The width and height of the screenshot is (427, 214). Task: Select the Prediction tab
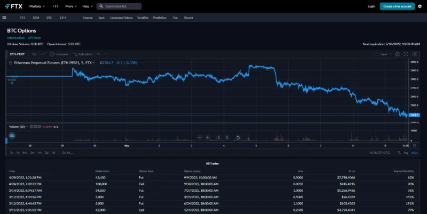click(x=160, y=18)
